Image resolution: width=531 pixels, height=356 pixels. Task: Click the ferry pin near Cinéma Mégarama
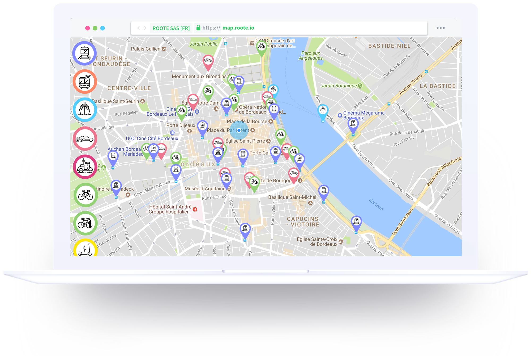323,113
